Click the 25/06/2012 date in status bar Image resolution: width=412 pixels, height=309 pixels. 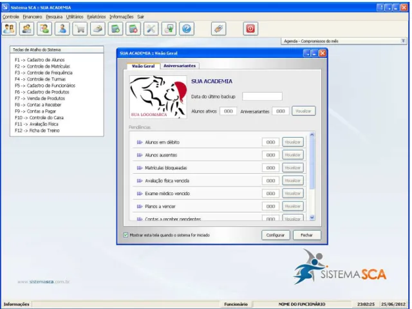coord(393,304)
